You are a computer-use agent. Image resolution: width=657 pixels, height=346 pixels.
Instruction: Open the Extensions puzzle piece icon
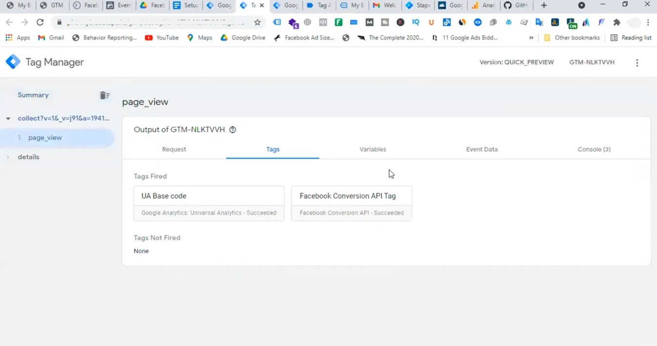[x=617, y=22]
